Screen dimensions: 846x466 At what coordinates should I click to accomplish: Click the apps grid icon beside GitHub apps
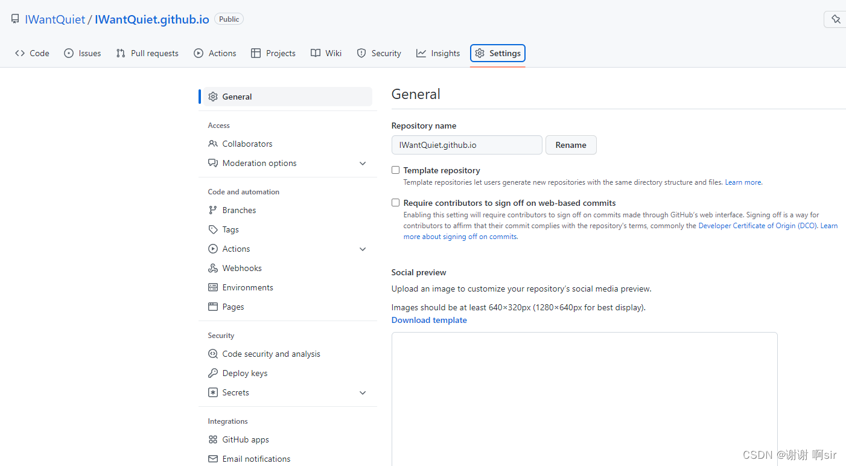click(213, 439)
